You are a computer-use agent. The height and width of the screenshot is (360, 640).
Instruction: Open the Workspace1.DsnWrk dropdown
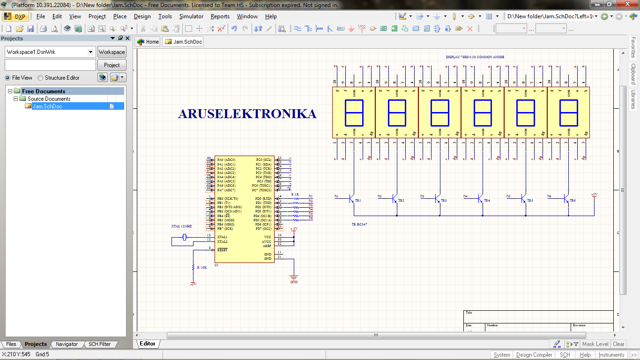click(90, 52)
